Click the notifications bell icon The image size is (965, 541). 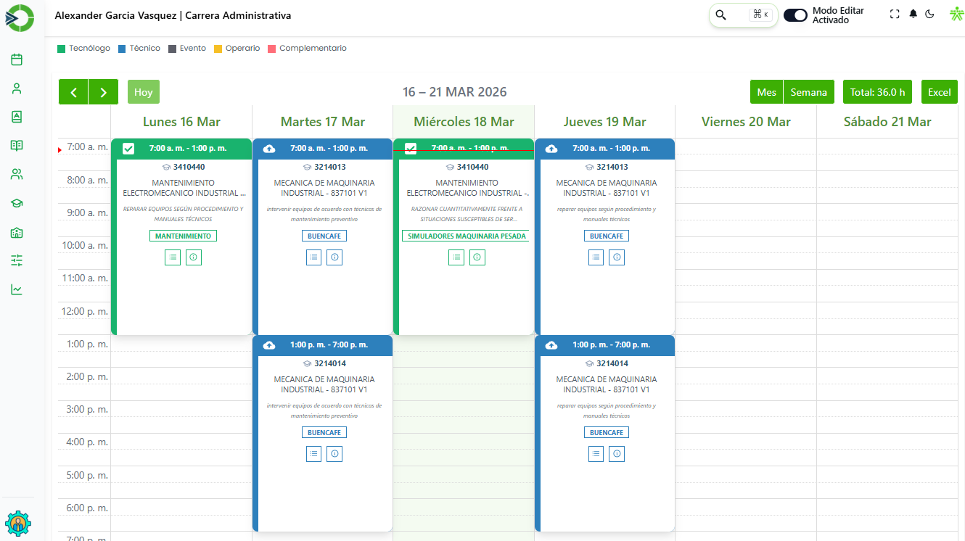coord(913,14)
